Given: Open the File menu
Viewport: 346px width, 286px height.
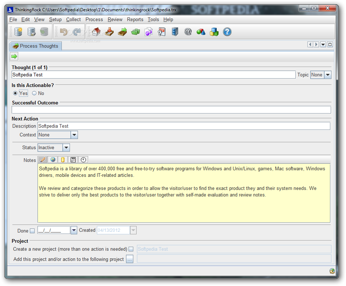Looking at the screenshot, I should (x=13, y=19).
